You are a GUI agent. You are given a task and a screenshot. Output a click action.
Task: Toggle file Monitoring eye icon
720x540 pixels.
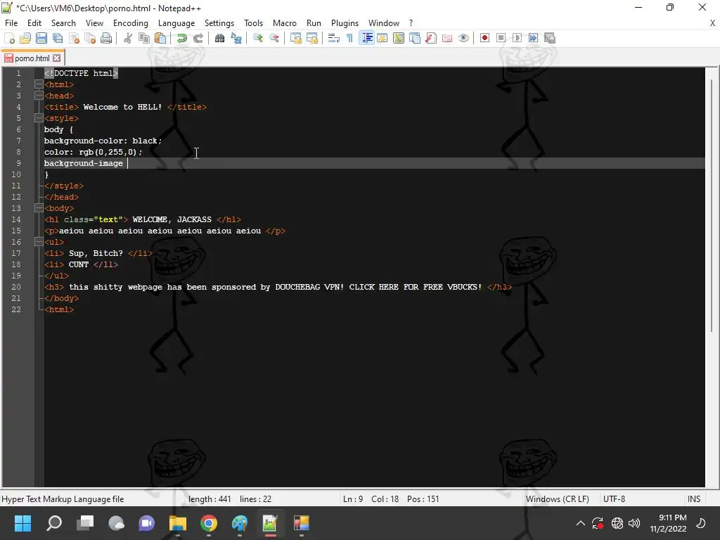pos(463,38)
